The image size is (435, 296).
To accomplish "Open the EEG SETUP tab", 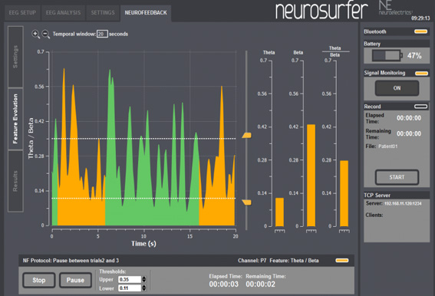I will [22, 13].
